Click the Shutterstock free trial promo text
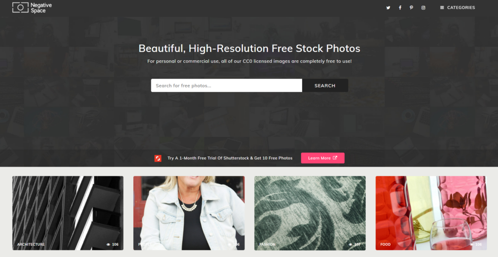498x257 pixels. point(230,158)
